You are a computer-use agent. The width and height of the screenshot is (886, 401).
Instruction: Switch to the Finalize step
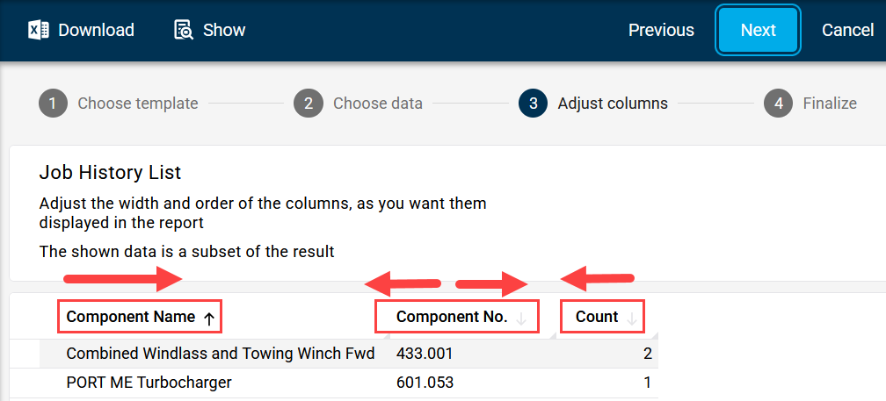[x=830, y=104]
